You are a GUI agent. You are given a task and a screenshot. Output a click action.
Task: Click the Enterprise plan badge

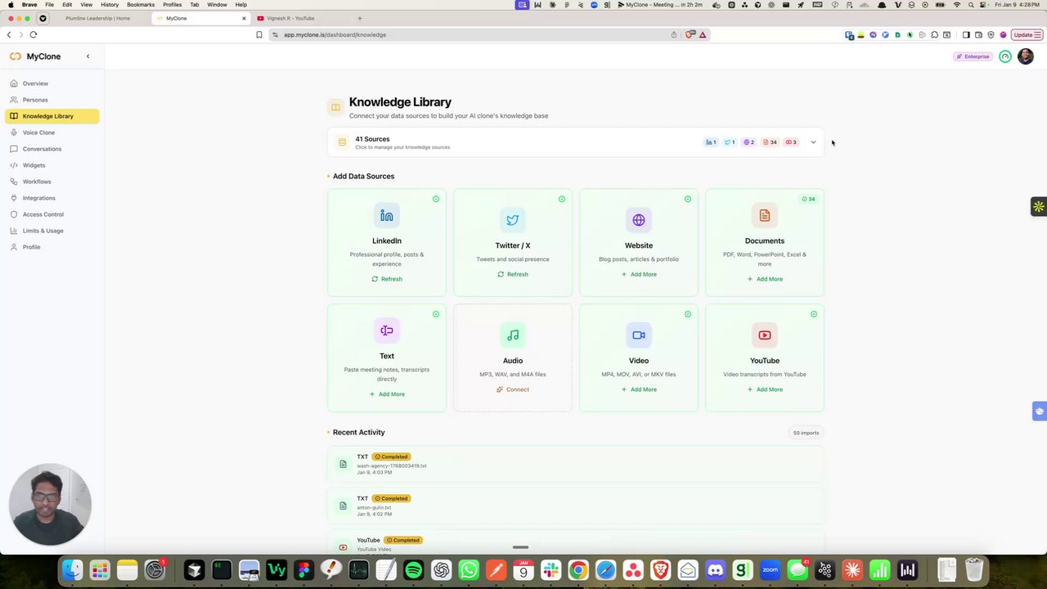tap(973, 56)
